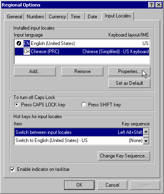Click the hot keys list scroll down arrow
The width and height of the screenshot is (164, 194).
pos(146,141)
